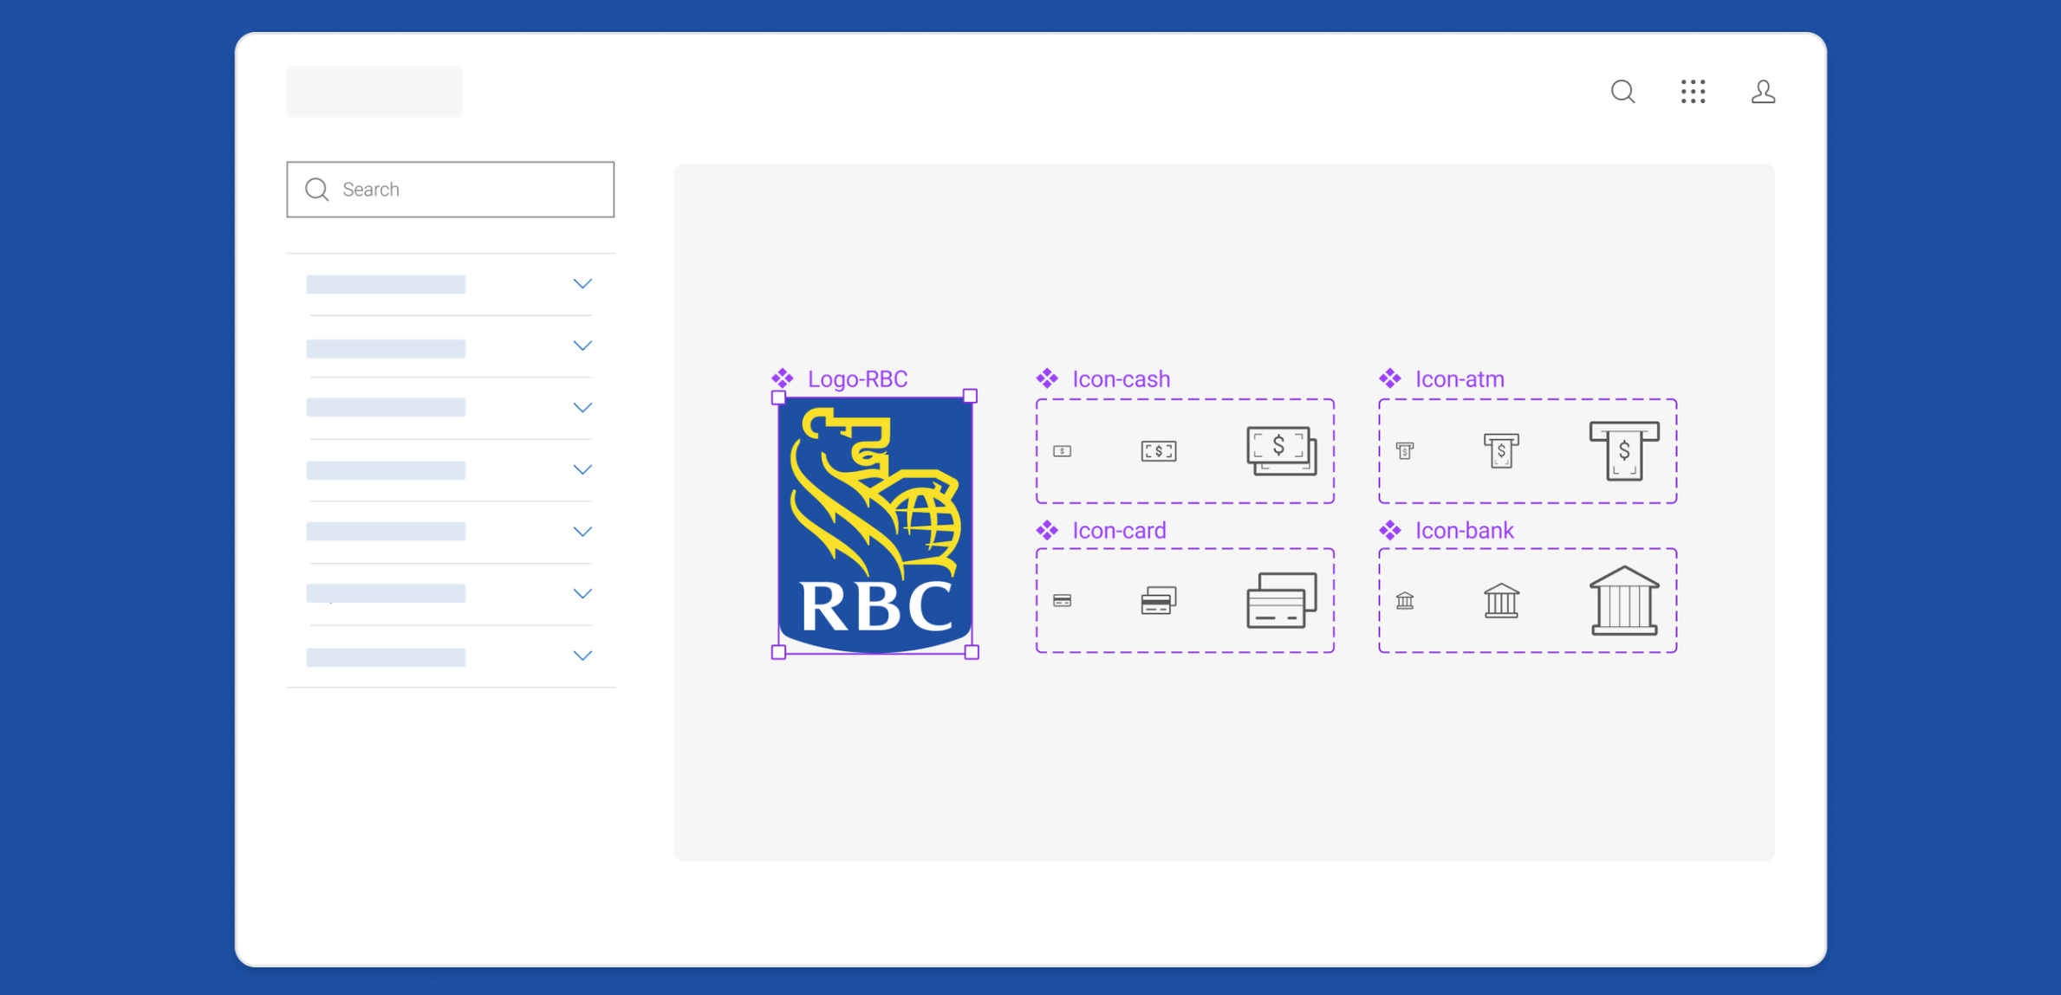Expand the fourth sidebar menu chevron
This screenshot has width=2061, height=995.
(582, 469)
